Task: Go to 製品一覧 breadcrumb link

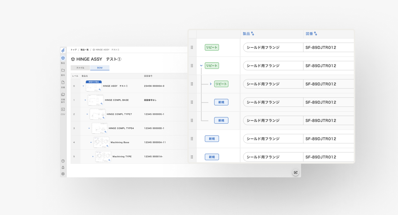Action: (x=84, y=50)
